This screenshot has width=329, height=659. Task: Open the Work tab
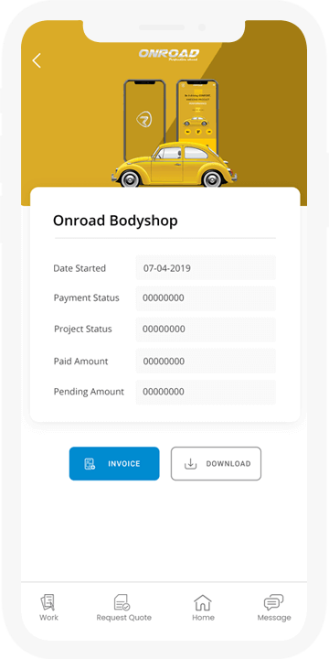point(48,608)
